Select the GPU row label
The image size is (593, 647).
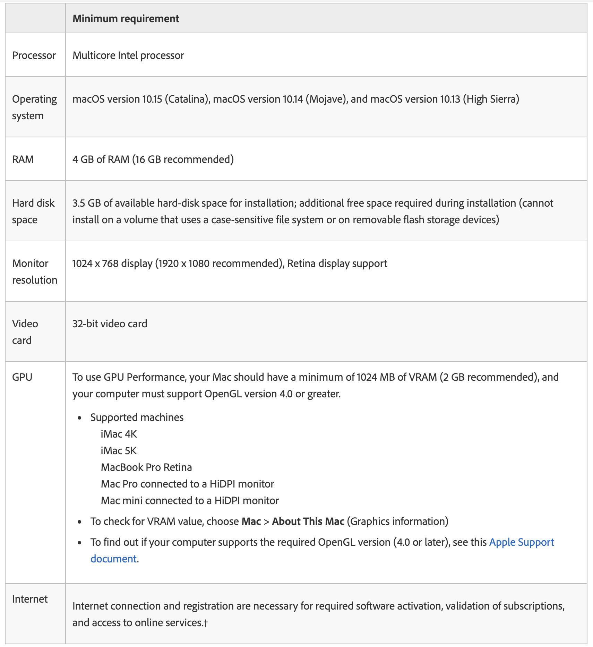(22, 377)
